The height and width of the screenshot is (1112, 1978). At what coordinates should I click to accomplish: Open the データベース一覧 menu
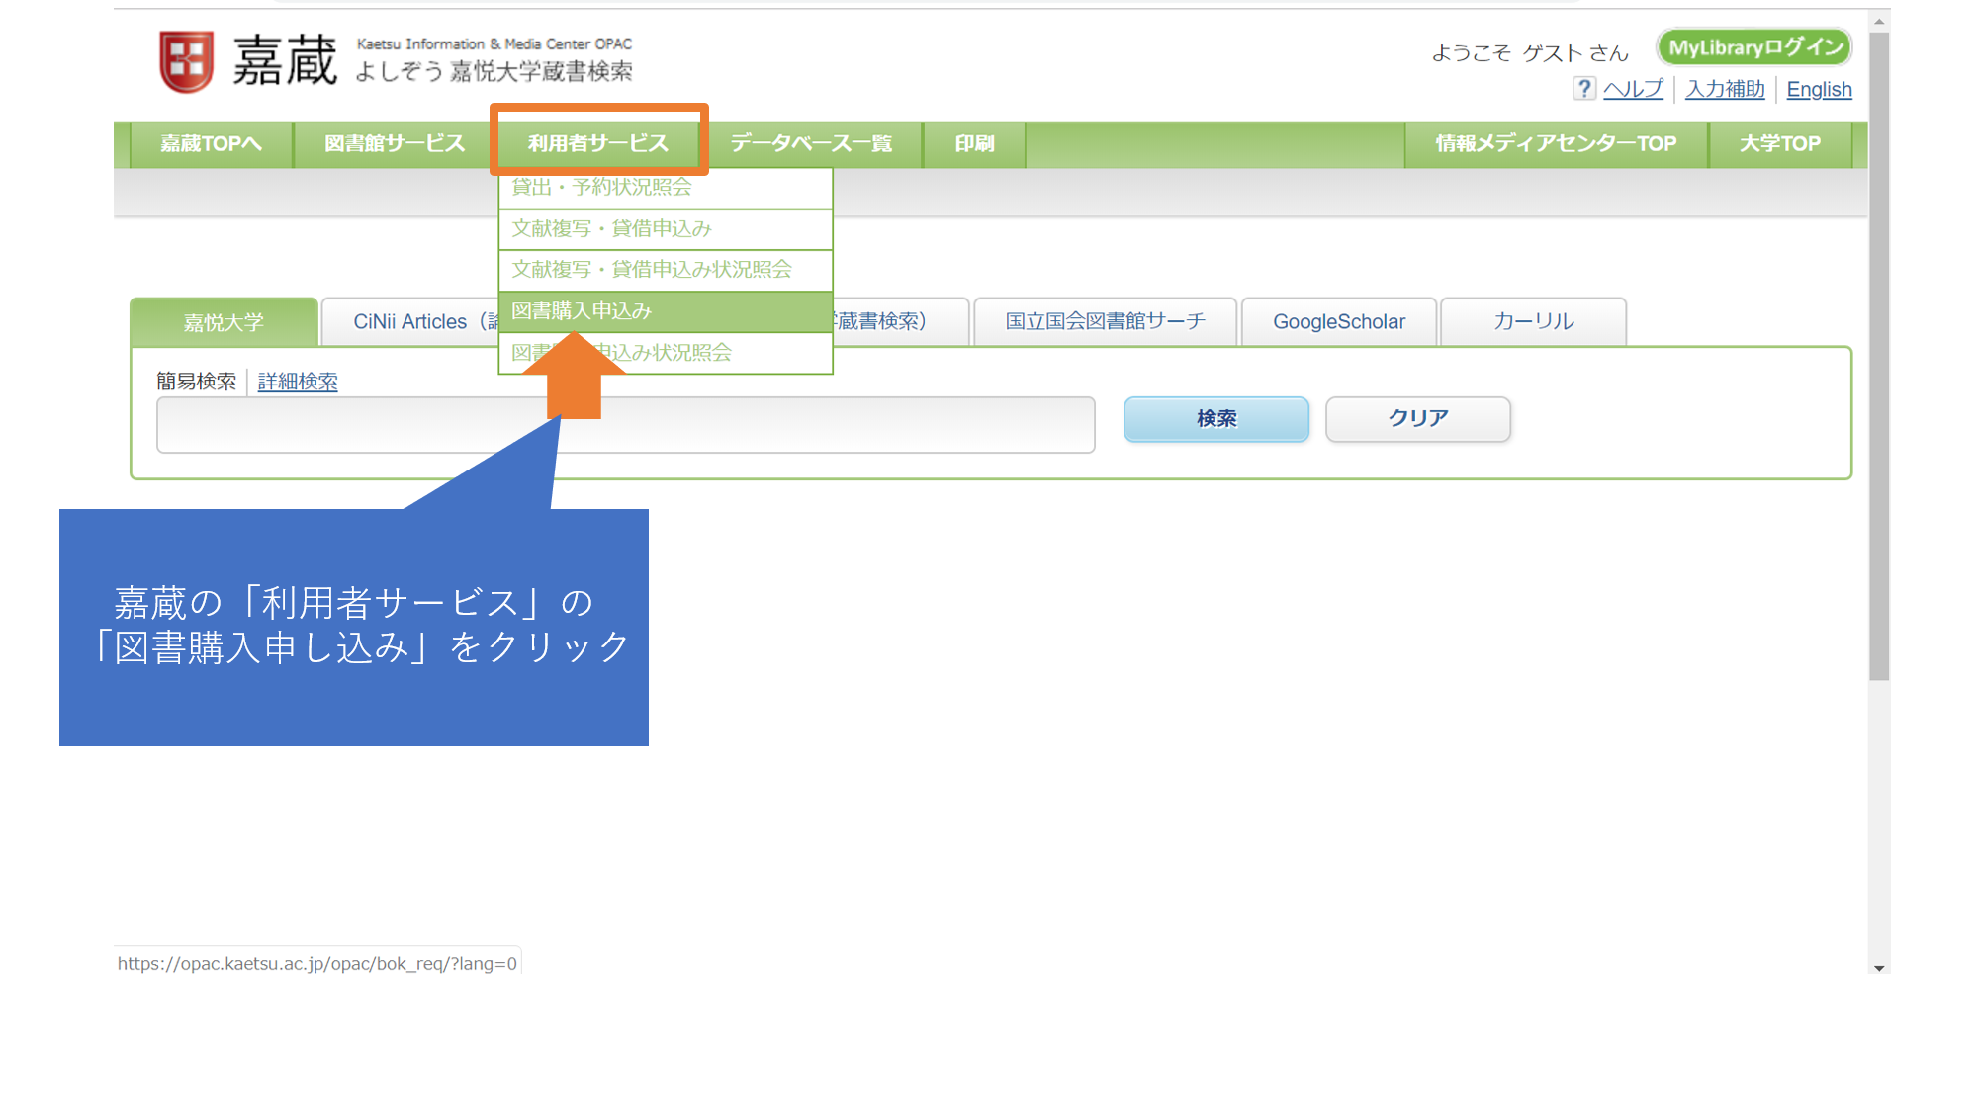[x=811, y=144]
